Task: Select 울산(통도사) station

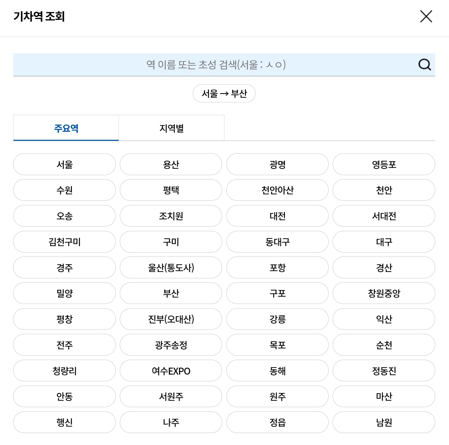Action: click(x=171, y=268)
